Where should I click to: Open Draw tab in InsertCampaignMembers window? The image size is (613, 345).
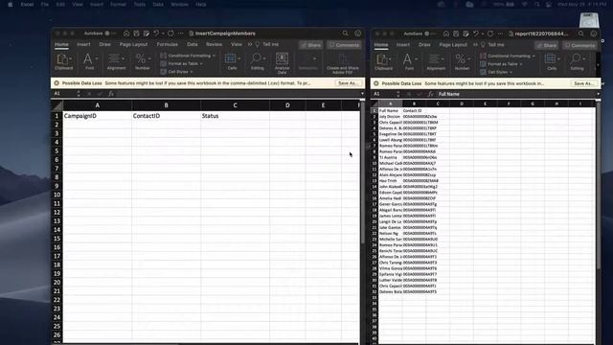click(104, 45)
